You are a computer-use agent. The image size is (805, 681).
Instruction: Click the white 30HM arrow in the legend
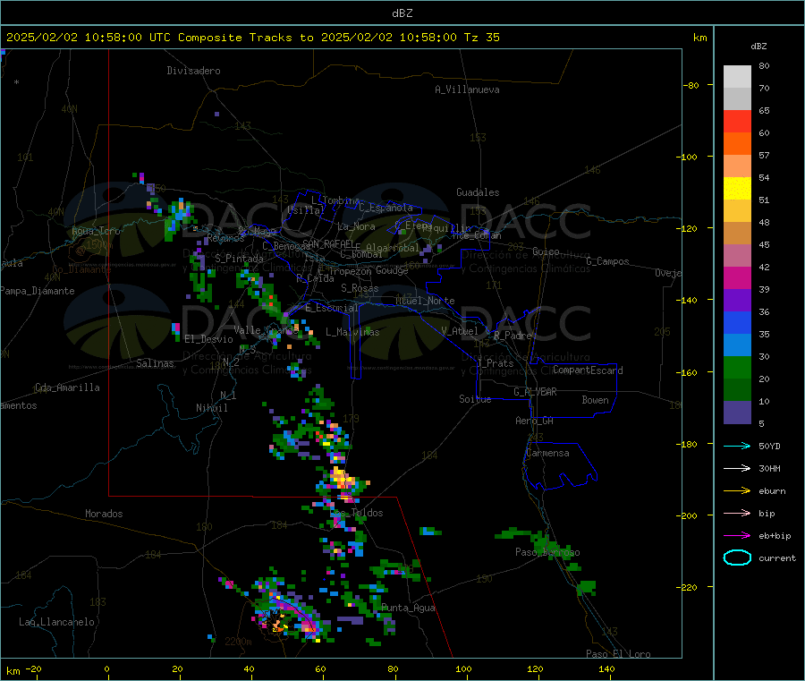click(737, 468)
